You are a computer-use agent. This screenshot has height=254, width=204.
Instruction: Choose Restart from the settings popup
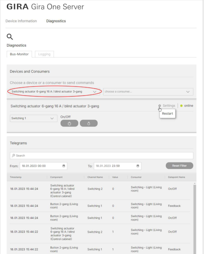pos(167,114)
